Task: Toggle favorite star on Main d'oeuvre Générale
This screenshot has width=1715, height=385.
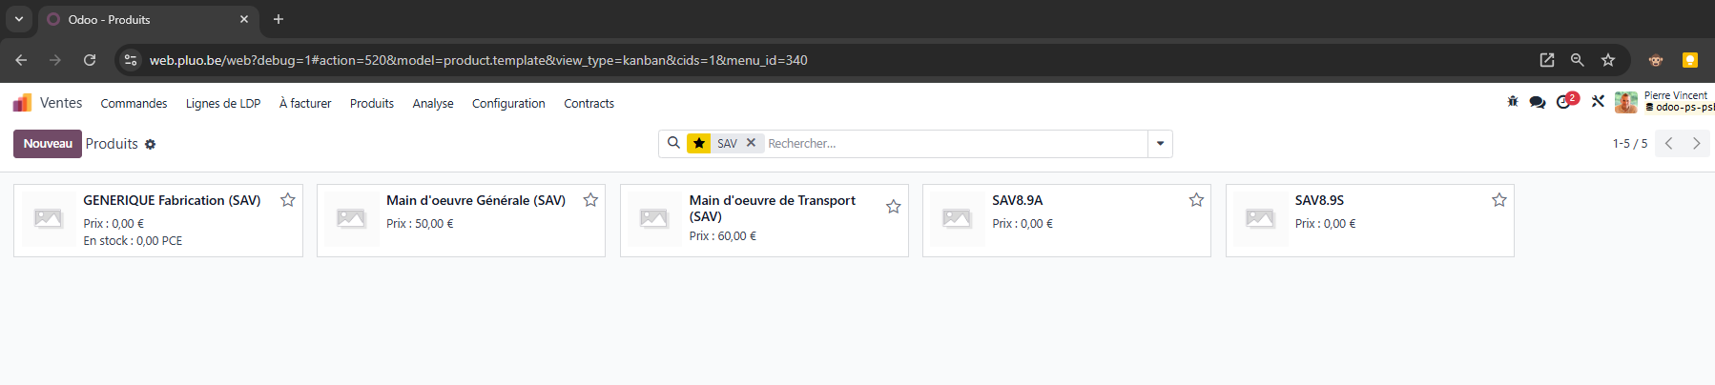Action: point(590,200)
